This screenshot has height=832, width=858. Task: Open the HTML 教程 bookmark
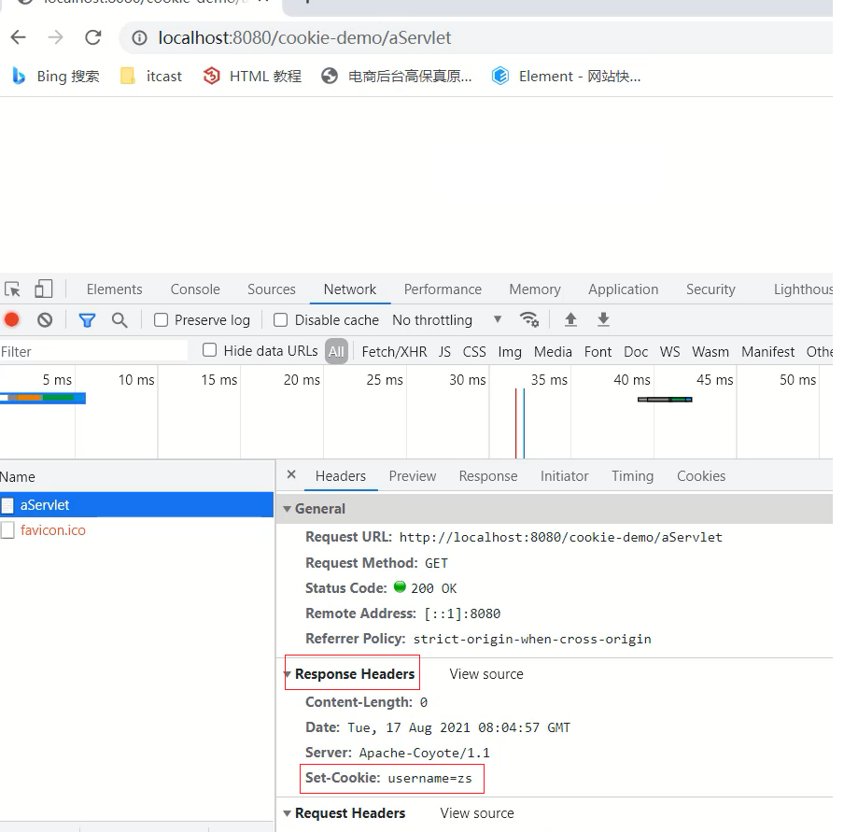[x=252, y=76]
